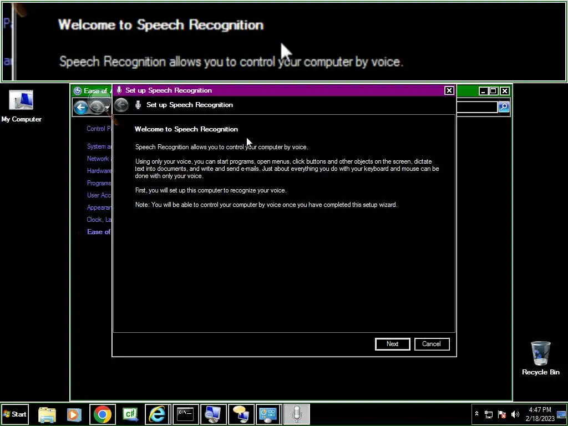
Task: Open the Control Panel Home link in the sidebar
Action: click(x=99, y=129)
